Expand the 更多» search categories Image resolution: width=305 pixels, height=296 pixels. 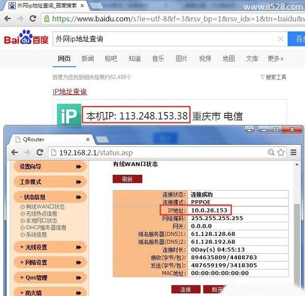pyautogui.click(x=276, y=59)
